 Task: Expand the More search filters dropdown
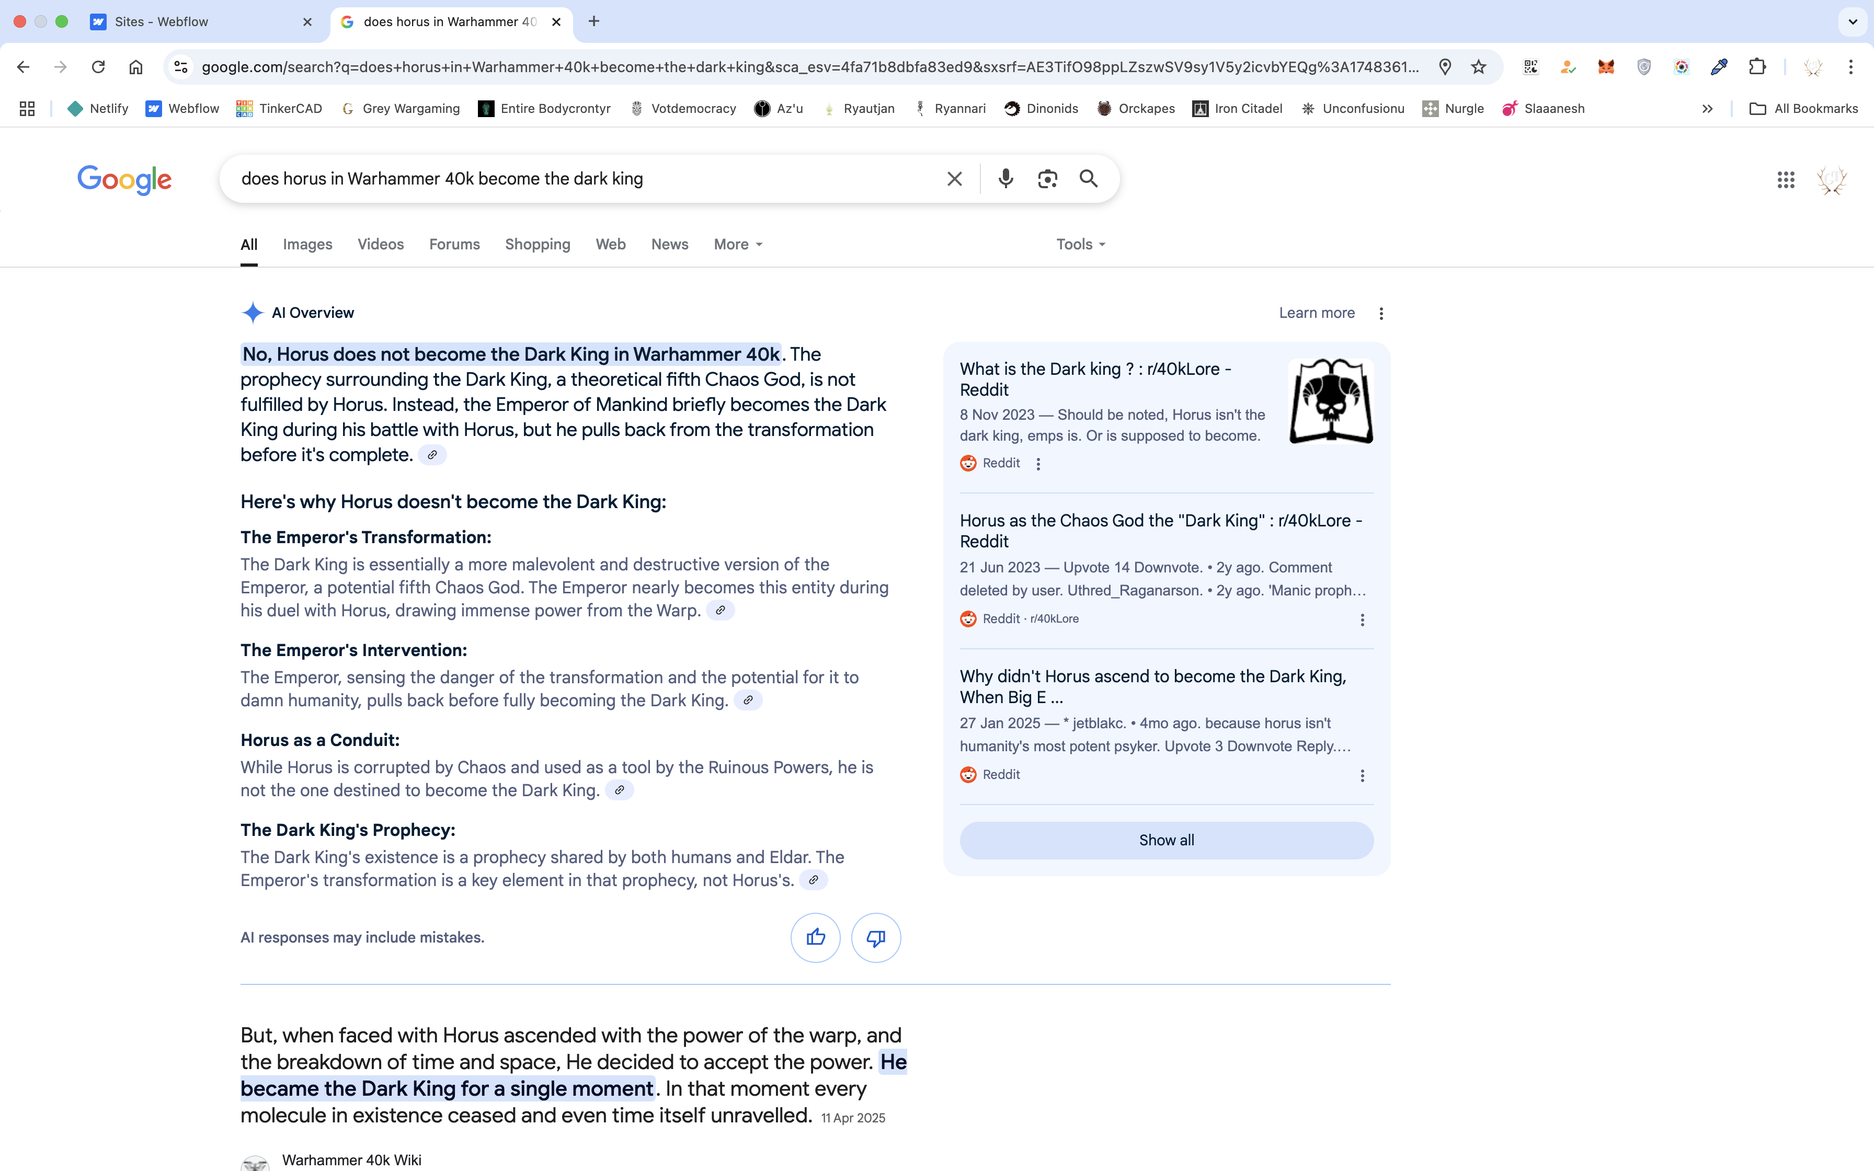tap(738, 245)
